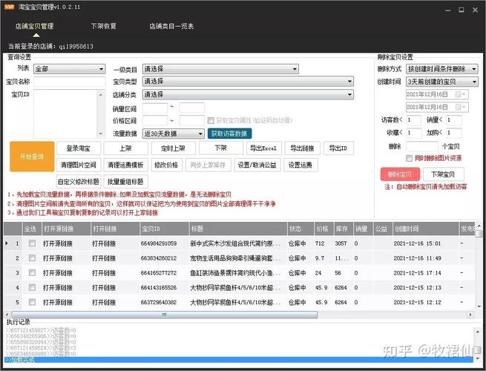Screen dimensions: 486x371
Task: Click the 访客数< input field
Action: point(413,120)
